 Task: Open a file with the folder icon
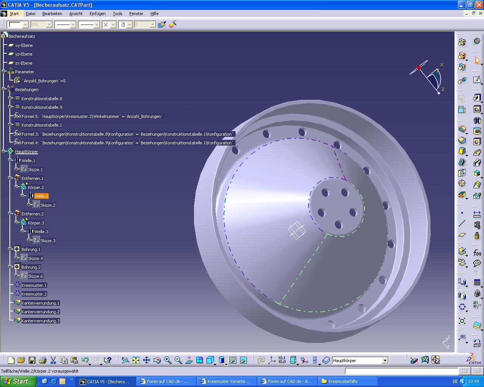point(21,360)
